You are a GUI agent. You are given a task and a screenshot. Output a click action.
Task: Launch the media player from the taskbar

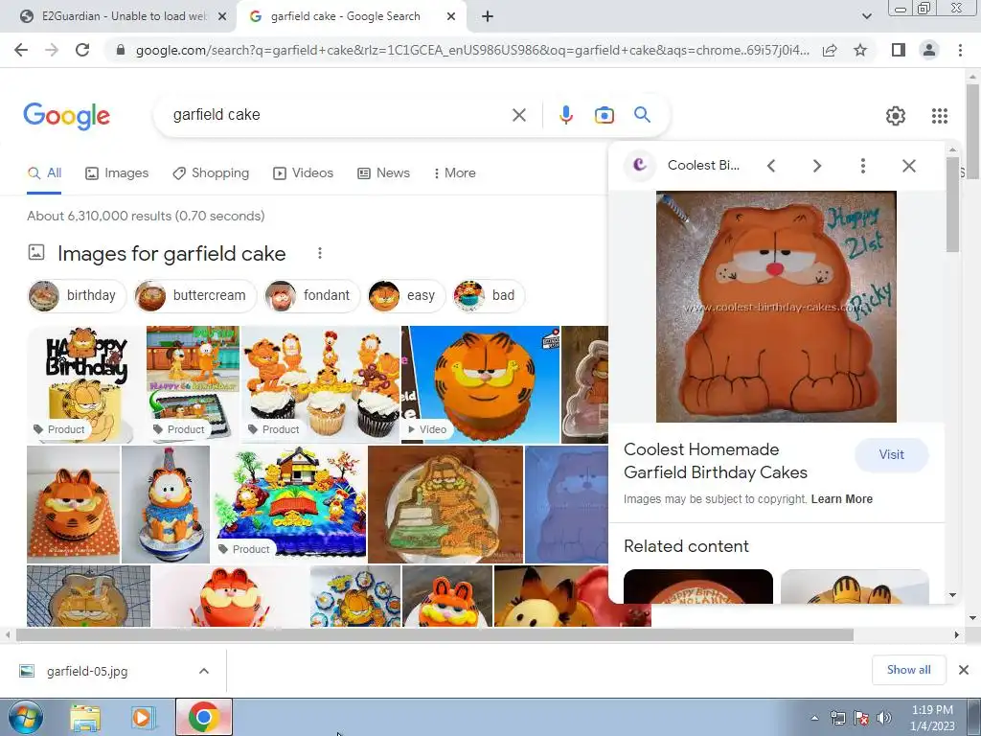(x=144, y=718)
